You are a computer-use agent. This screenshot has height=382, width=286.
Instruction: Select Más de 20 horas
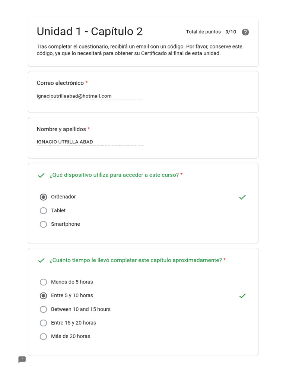click(x=44, y=336)
